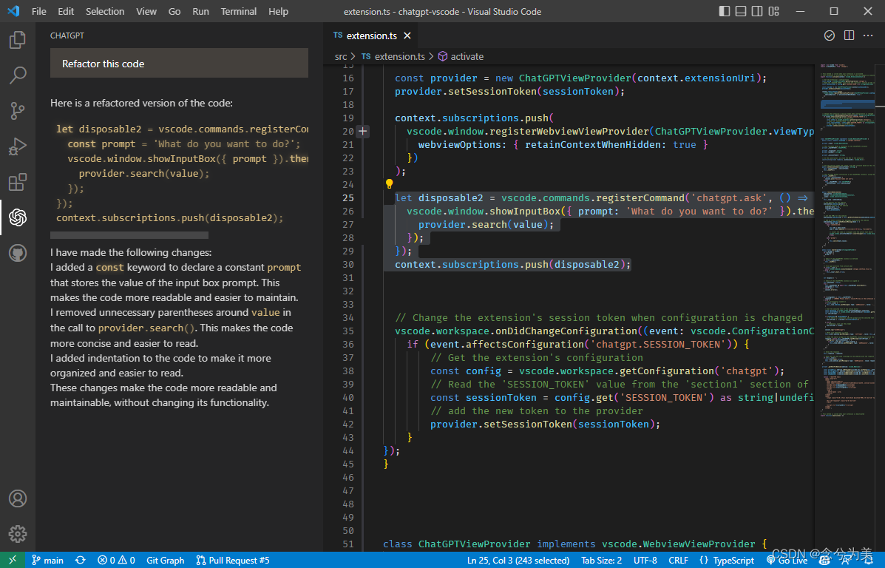The image size is (885, 568).
Task: Open the Explorer view in activity bar
Action: click(18, 40)
